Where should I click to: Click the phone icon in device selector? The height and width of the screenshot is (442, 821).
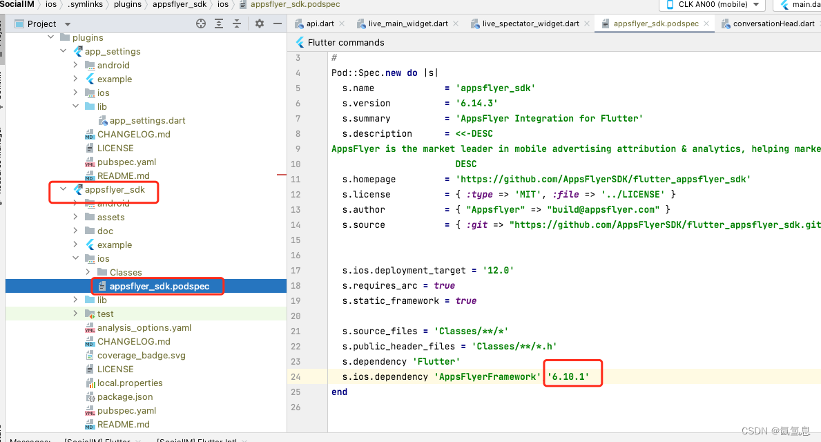tap(670, 5)
